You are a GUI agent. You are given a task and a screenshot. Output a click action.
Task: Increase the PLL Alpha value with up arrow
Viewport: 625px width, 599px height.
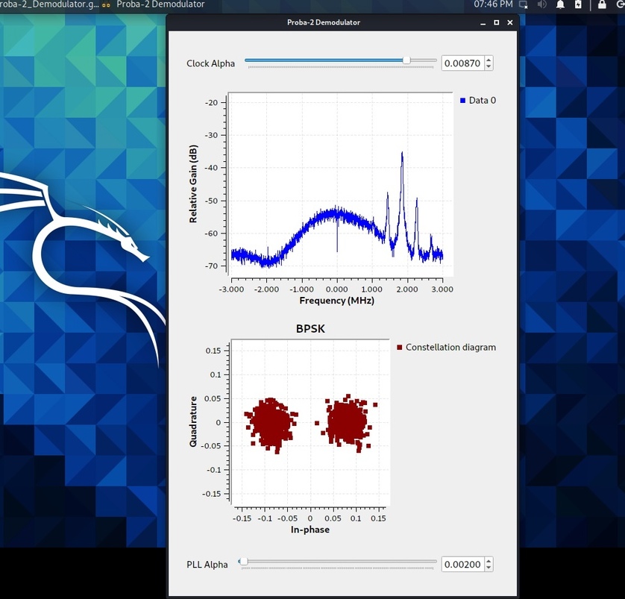(x=489, y=562)
